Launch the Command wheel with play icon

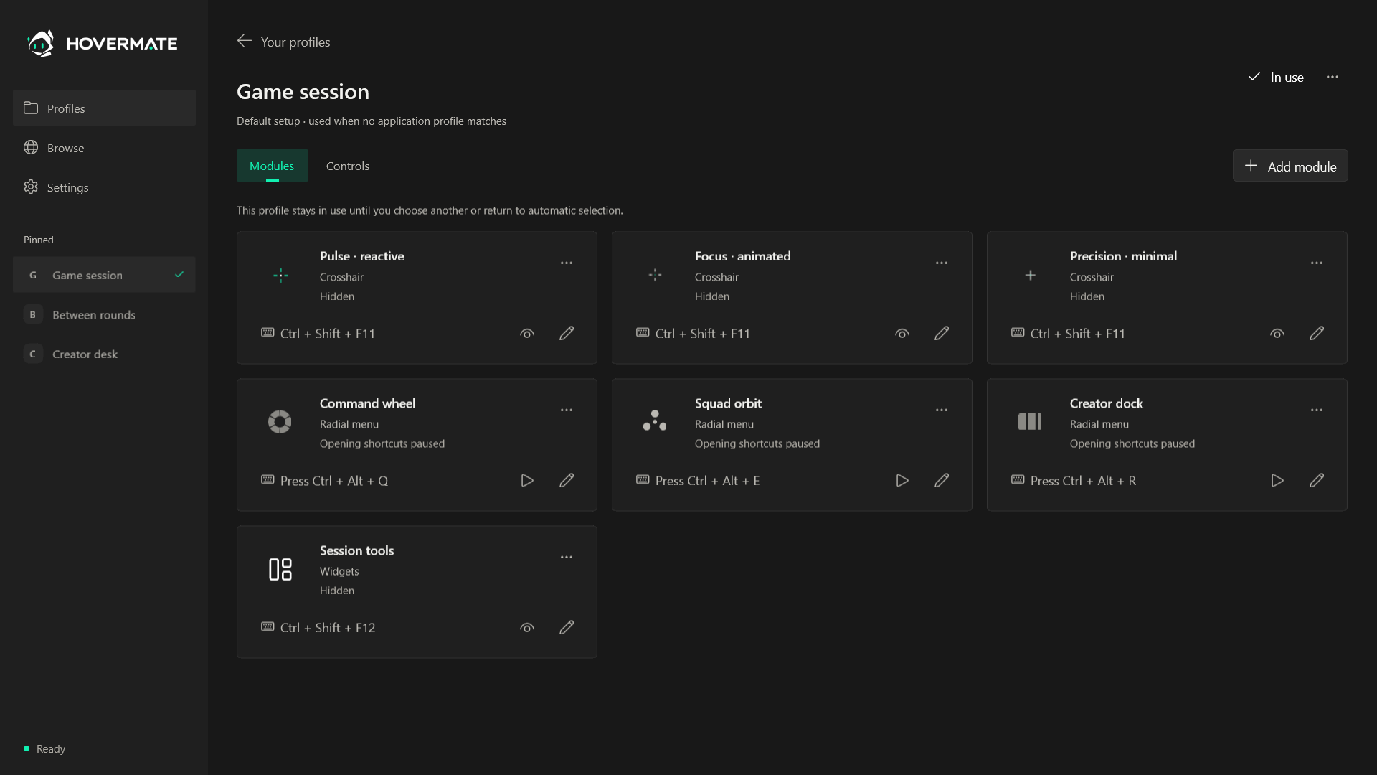pyautogui.click(x=527, y=480)
